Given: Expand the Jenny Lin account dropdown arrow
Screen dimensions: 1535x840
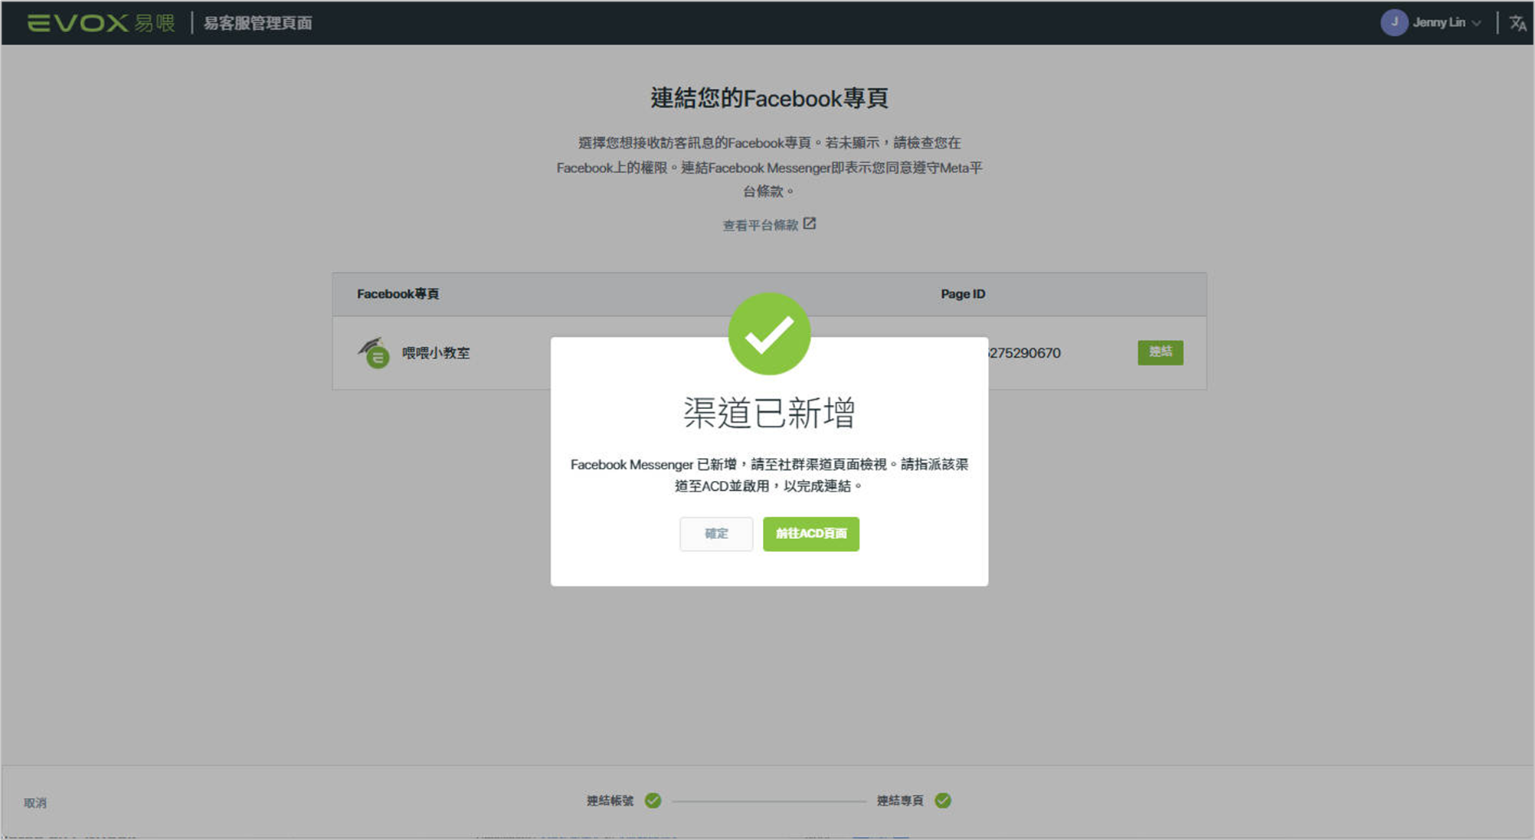Looking at the screenshot, I should coord(1477,23).
